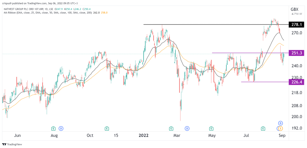Viewport: 307px width, 148px height.
Task: Click the upper dividend marker above Sep
Action: [x=281, y=123]
